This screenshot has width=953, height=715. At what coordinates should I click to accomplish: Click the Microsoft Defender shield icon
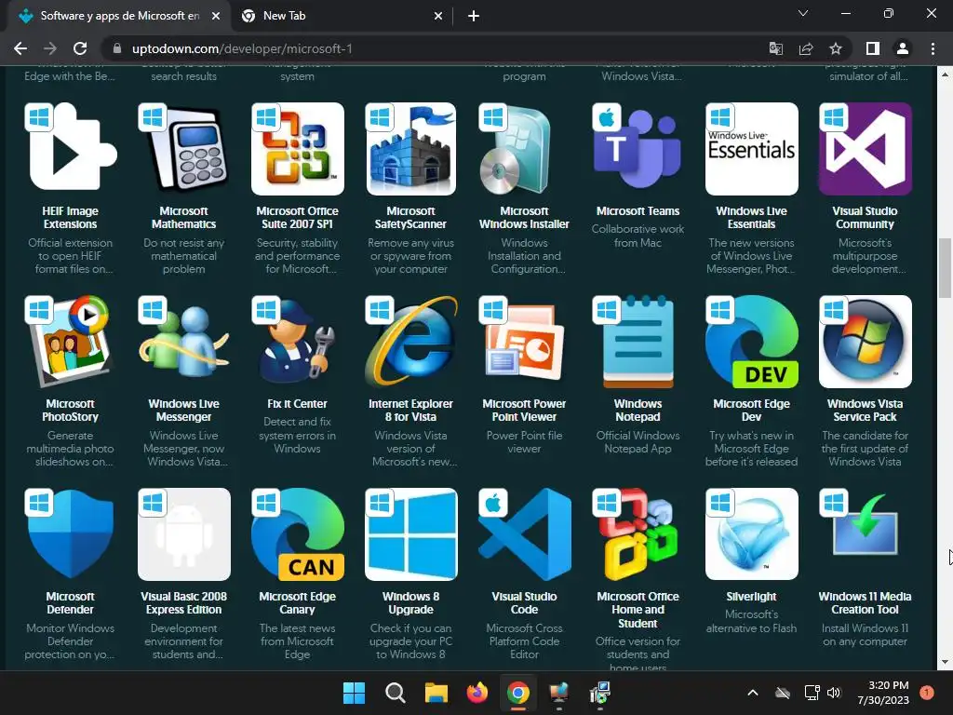pos(71,534)
